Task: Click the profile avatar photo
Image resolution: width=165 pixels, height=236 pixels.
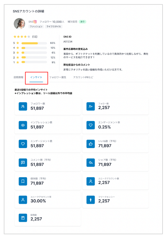Action: pos(19,24)
